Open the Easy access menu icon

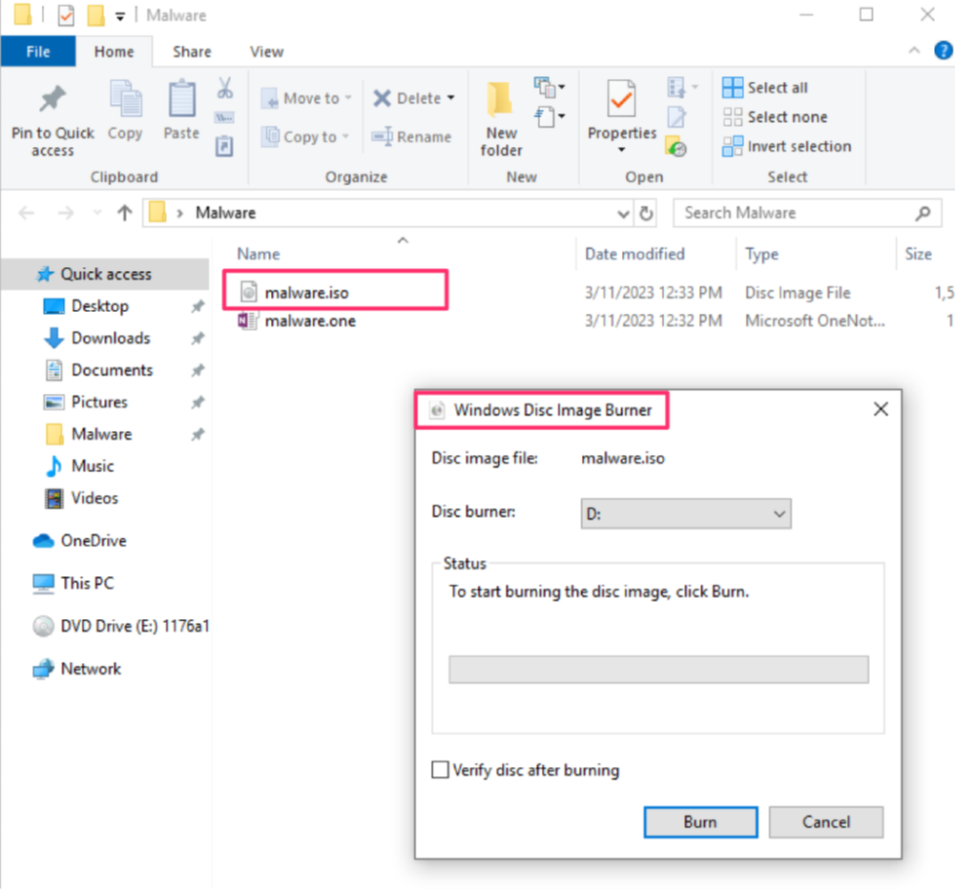pos(549,116)
